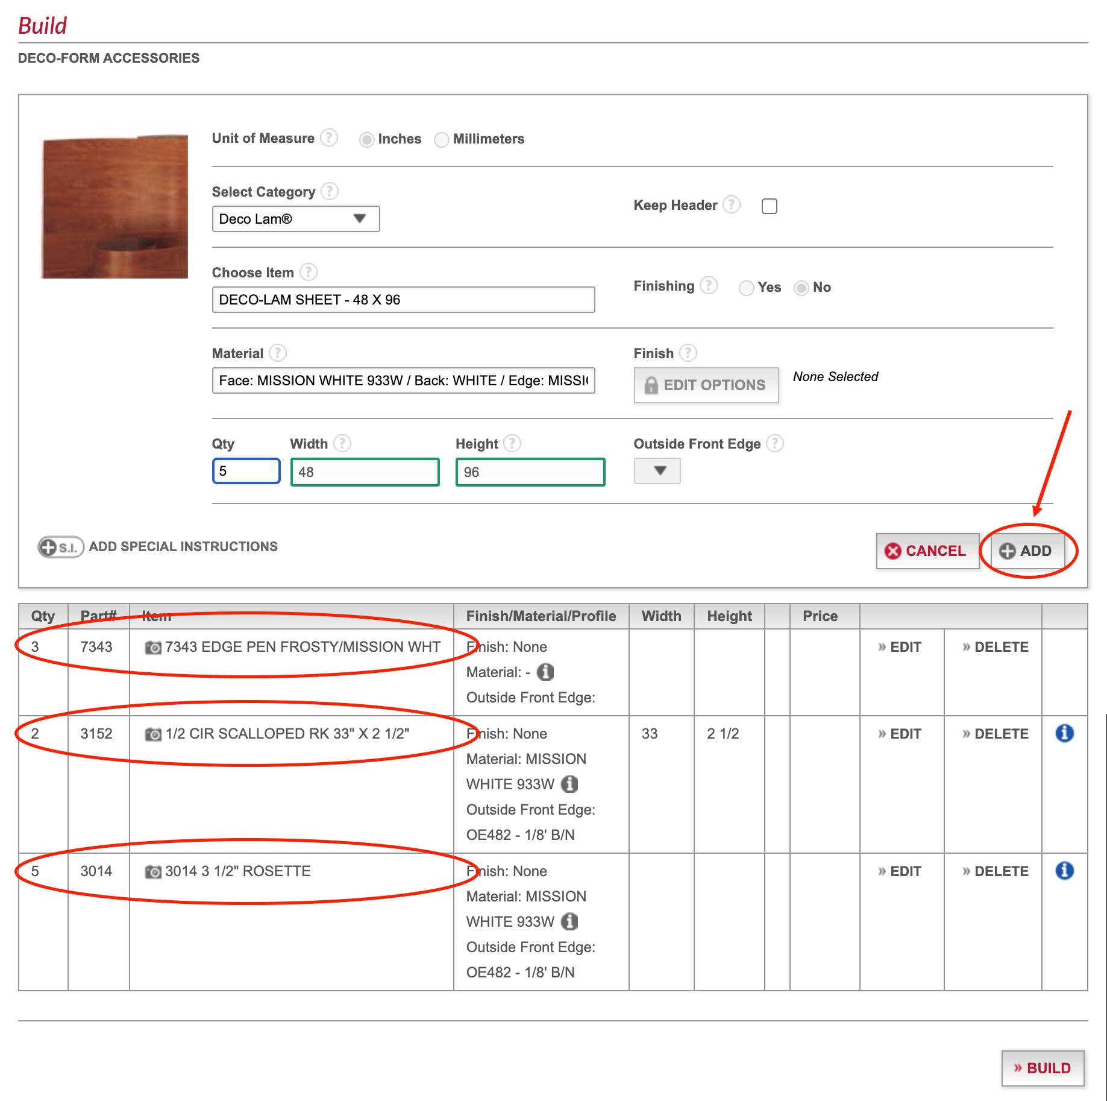Click the CANCEL button
Screen dimensions: 1107x1101
(x=927, y=550)
